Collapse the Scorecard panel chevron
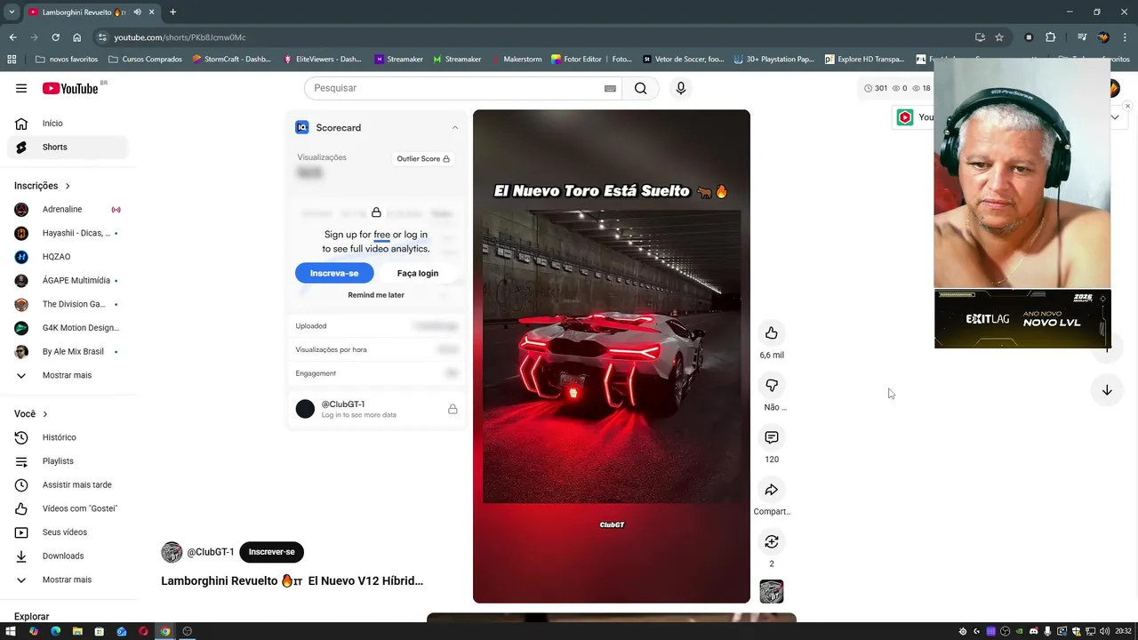 point(454,127)
